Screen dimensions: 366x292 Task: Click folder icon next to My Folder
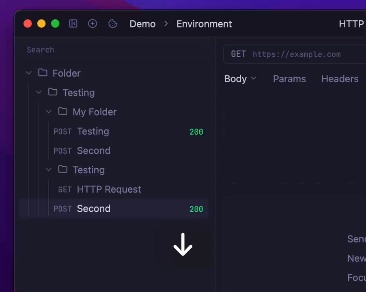tap(63, 111)
